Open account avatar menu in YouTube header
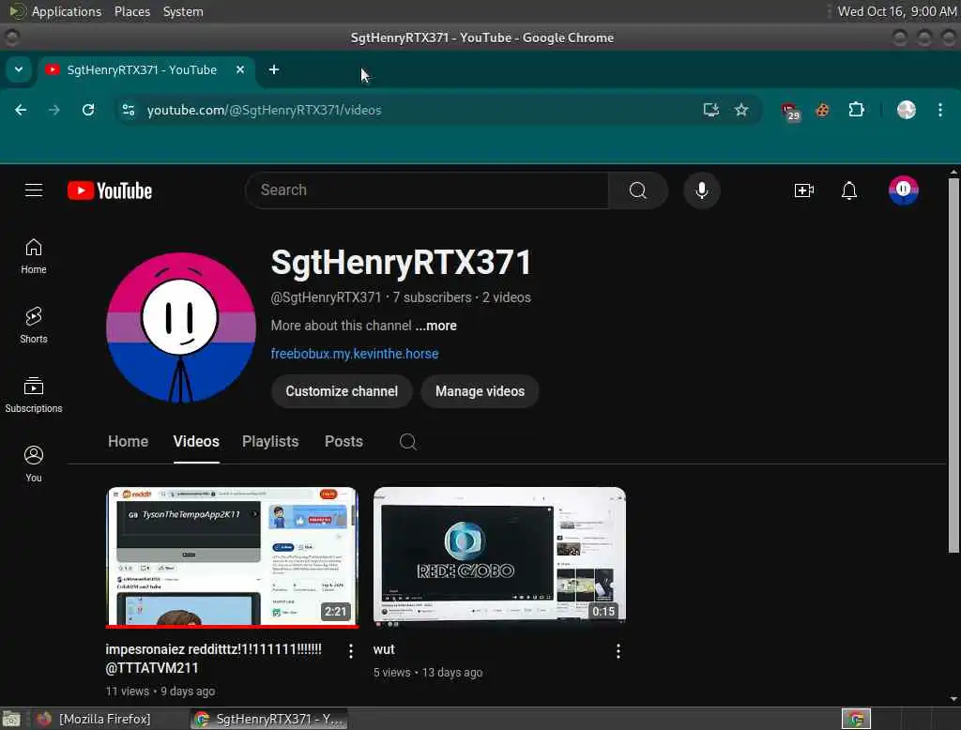This screenshot has height=730, width=961. (x=904, y=190)
